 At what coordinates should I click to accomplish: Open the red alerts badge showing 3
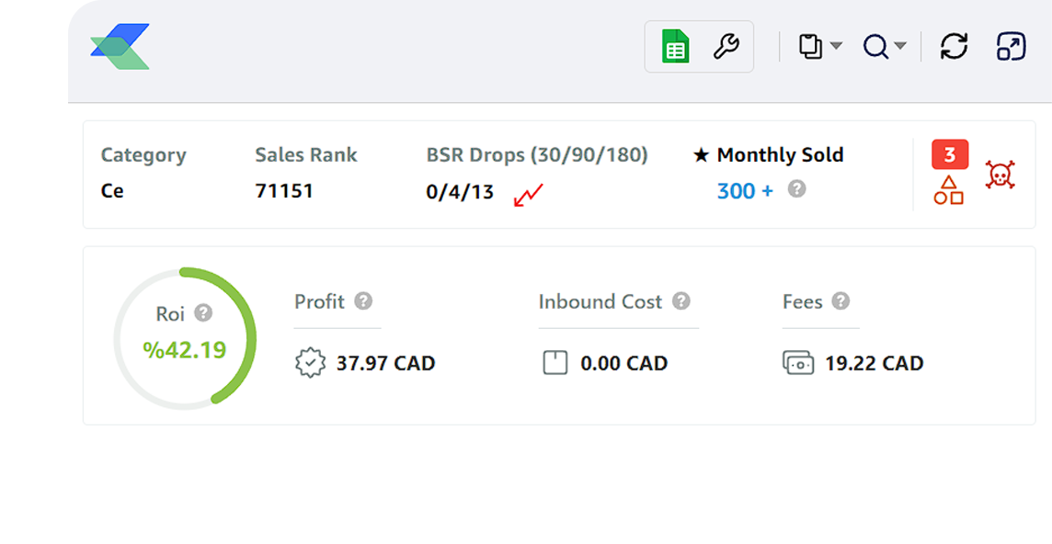949,154
